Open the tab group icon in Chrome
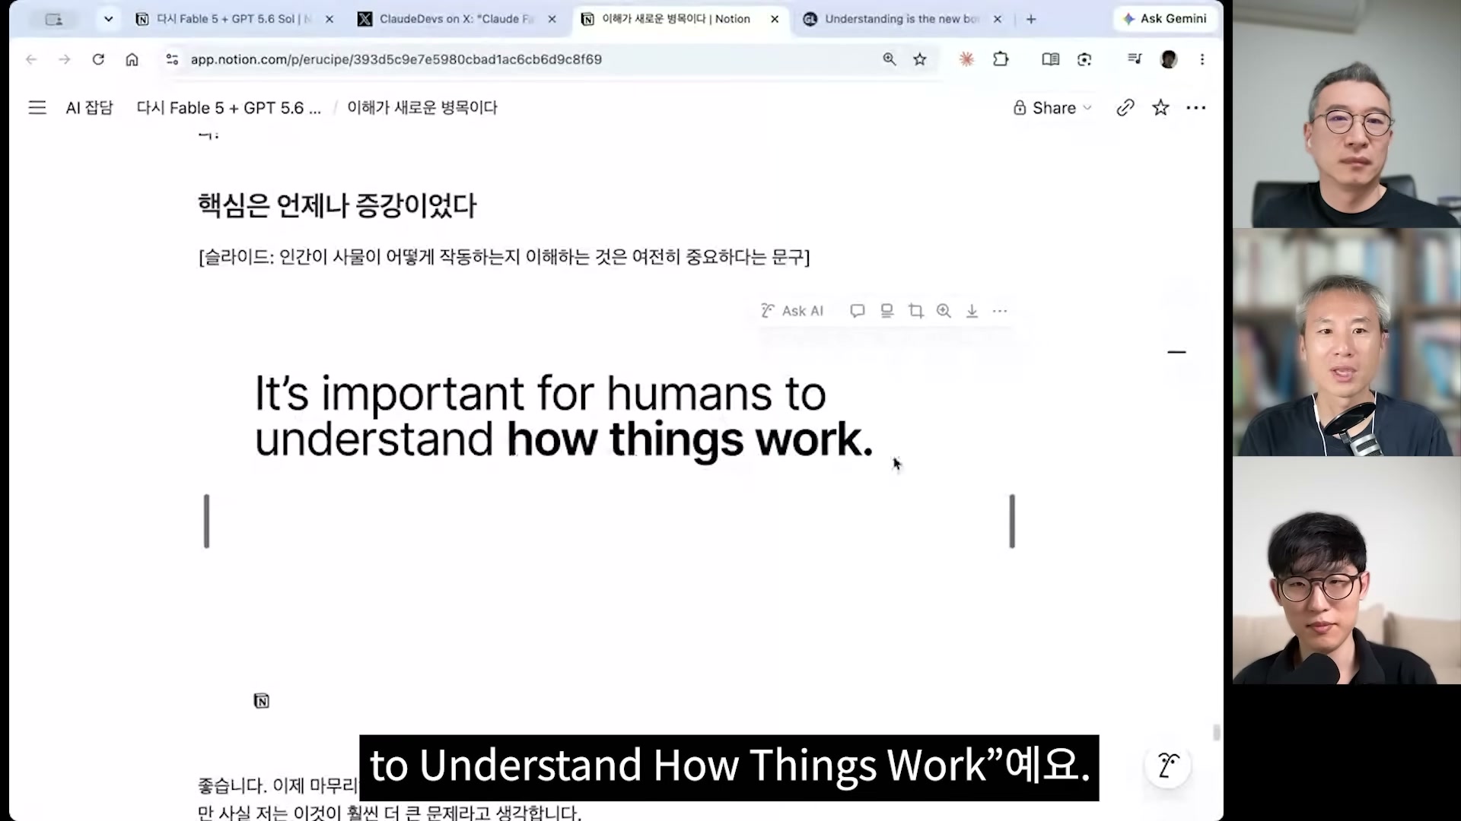The width and height of the screenshot is (1461, 821). [x=54, y=19]
